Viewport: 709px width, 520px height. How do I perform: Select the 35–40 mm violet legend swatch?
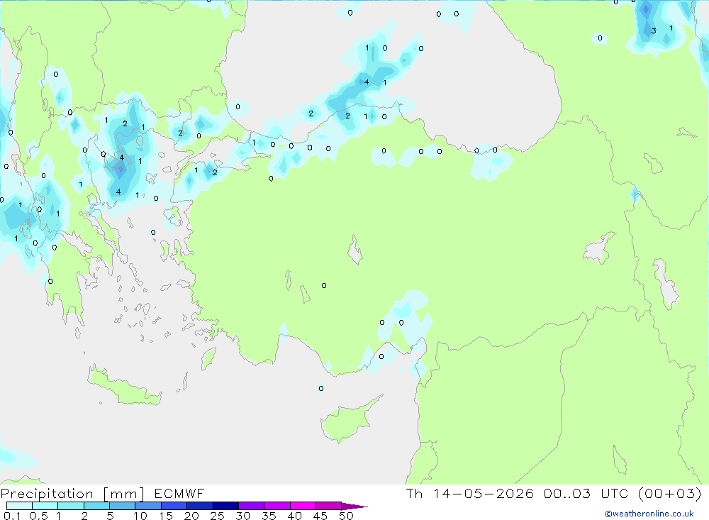click(277, 506)
